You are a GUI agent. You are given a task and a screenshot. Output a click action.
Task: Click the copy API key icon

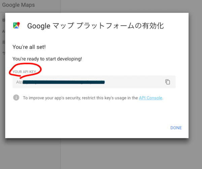point(168,82)
